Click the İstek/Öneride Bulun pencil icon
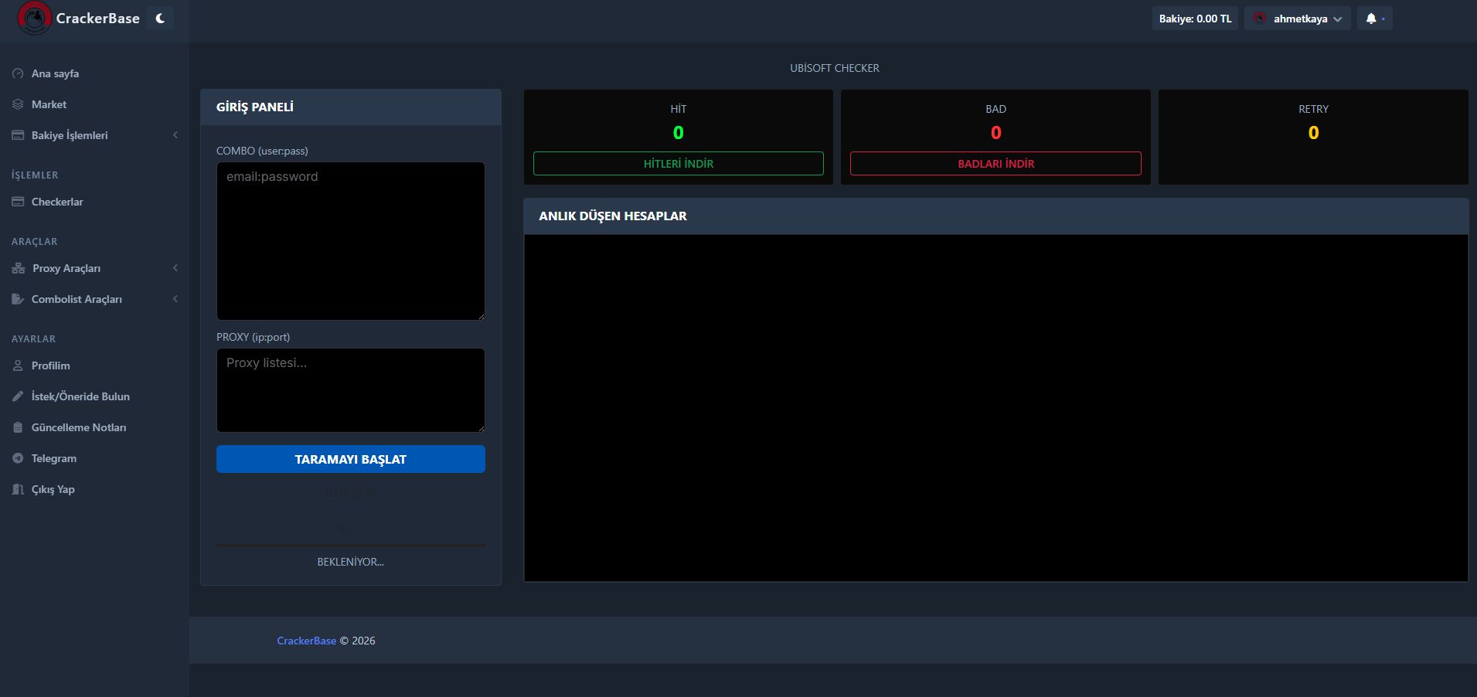The height and width of the screenshot is (697, 1477). coord(18,396)
